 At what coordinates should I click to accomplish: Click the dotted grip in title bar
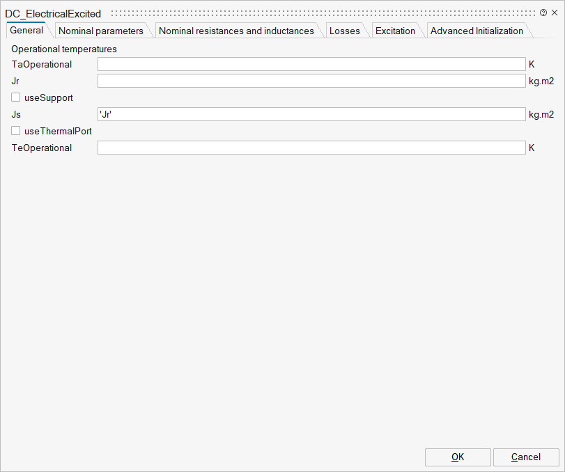pyautogui.click(x=324, y=13)
